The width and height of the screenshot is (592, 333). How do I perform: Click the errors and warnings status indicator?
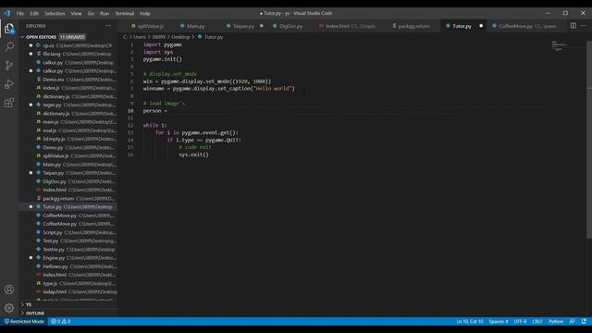[x=61, y=321]
